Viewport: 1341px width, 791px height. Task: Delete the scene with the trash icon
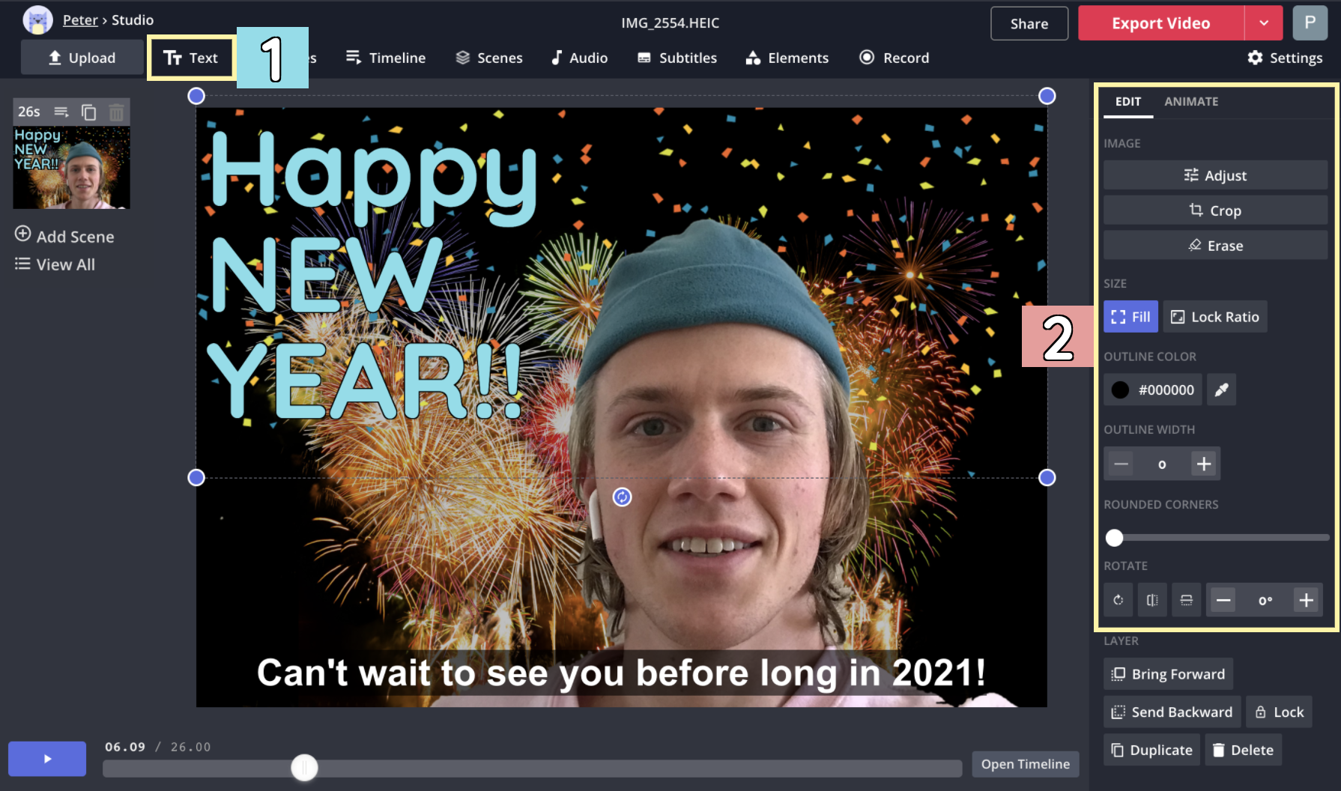click(117, 112)
